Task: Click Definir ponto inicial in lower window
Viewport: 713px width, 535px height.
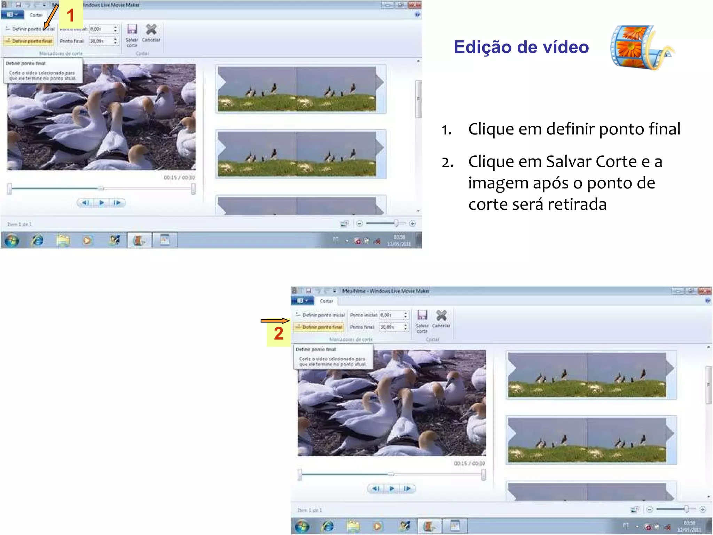Action: (320, 315)
